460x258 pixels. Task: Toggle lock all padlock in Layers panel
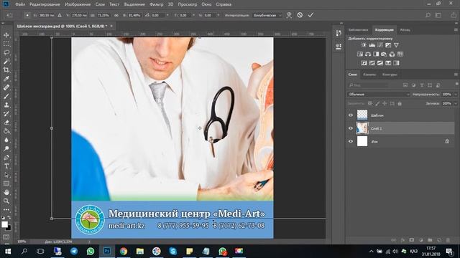[x=400, y=103]
